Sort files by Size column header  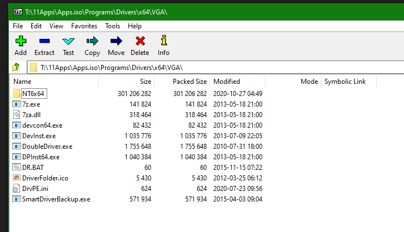[127, 82]
